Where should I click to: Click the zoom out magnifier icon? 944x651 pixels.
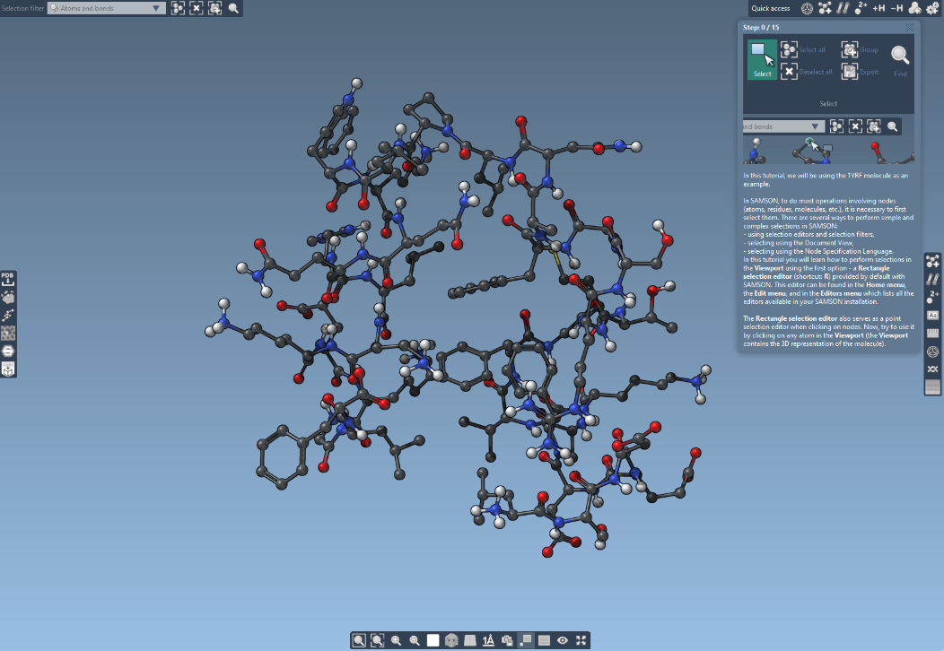pos(415,640)
